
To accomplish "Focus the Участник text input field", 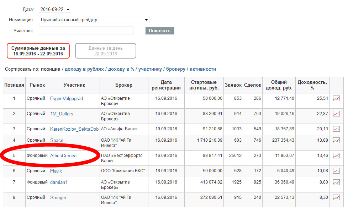I will pos(86,31).
